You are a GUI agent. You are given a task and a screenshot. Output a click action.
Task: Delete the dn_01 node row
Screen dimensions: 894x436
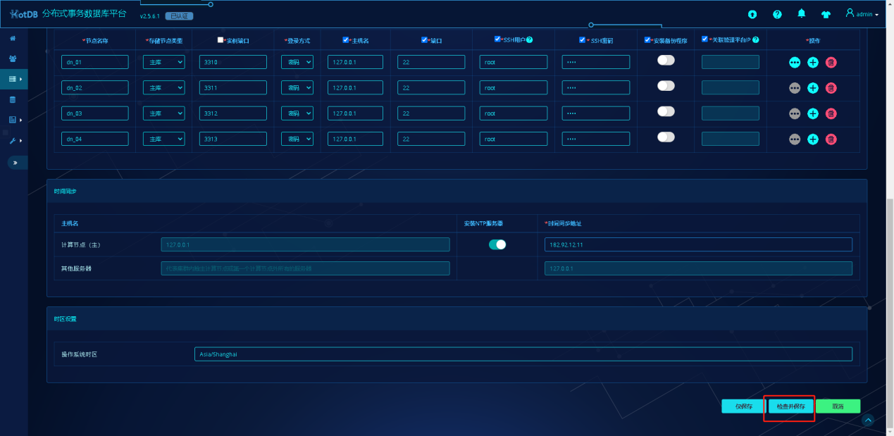831,63
